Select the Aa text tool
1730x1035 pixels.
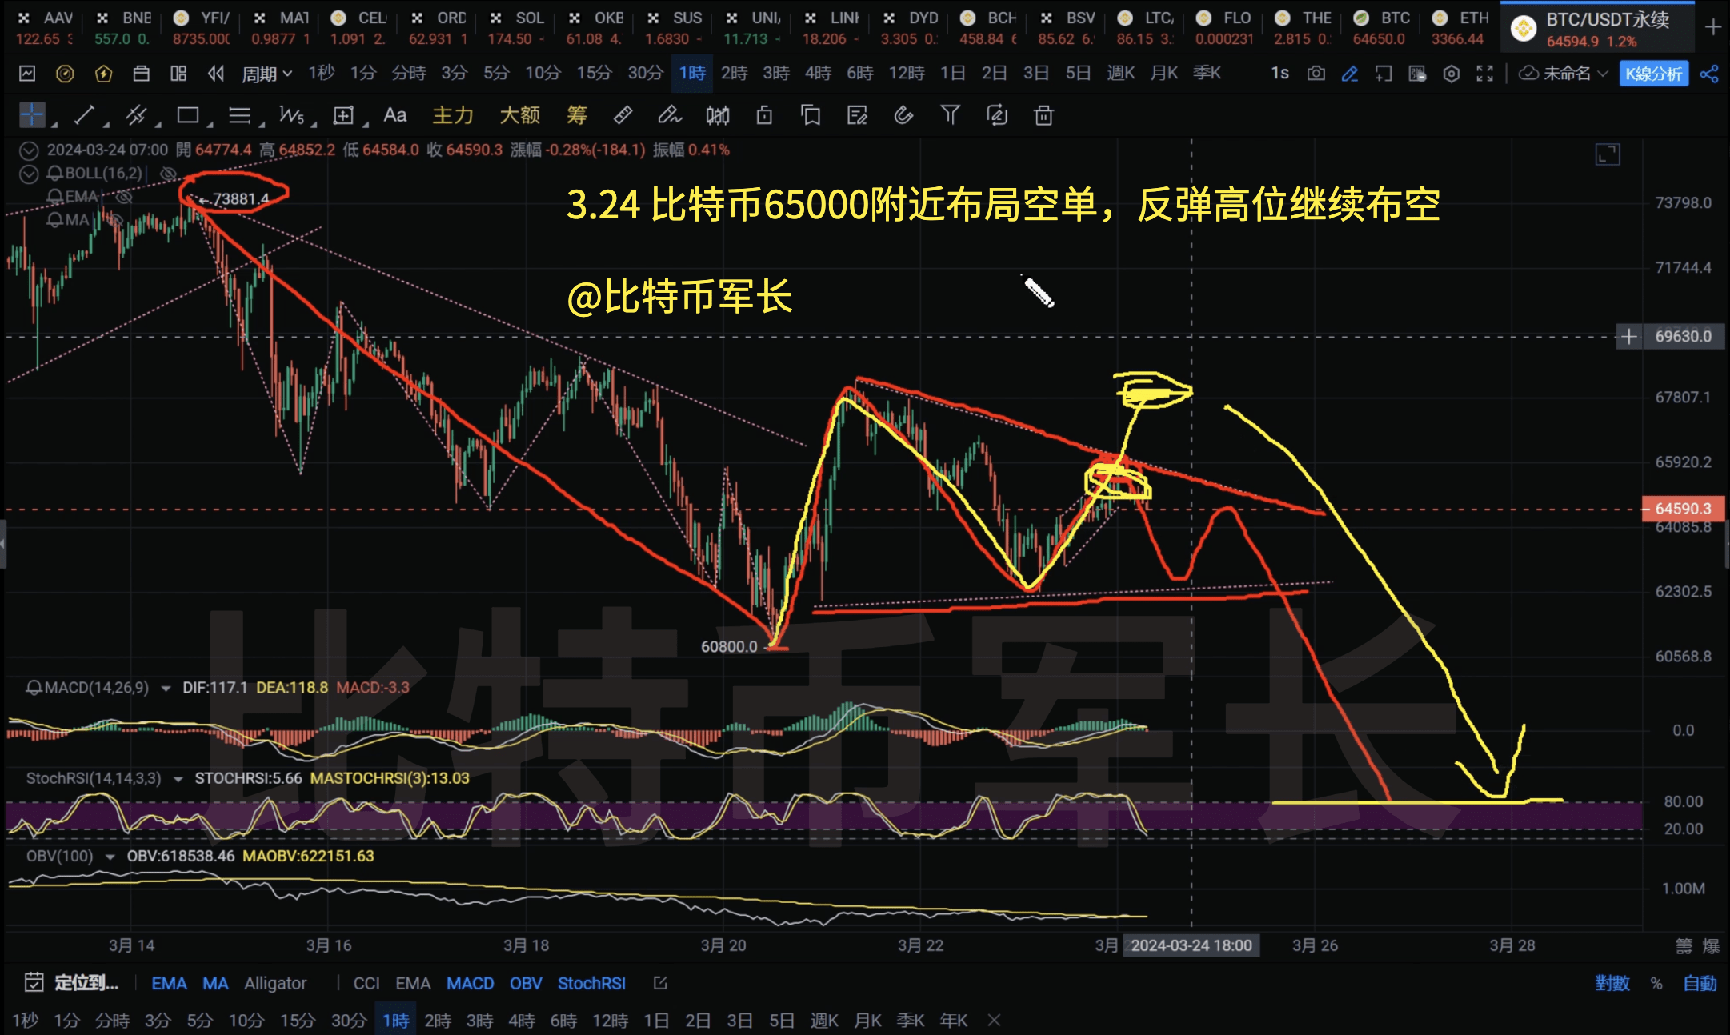(x=394, y=115)
